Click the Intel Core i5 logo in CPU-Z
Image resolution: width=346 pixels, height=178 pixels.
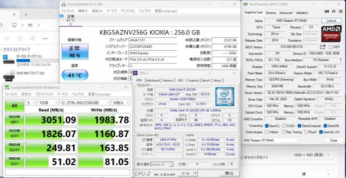pyautogui.click(x=225, y=97)
